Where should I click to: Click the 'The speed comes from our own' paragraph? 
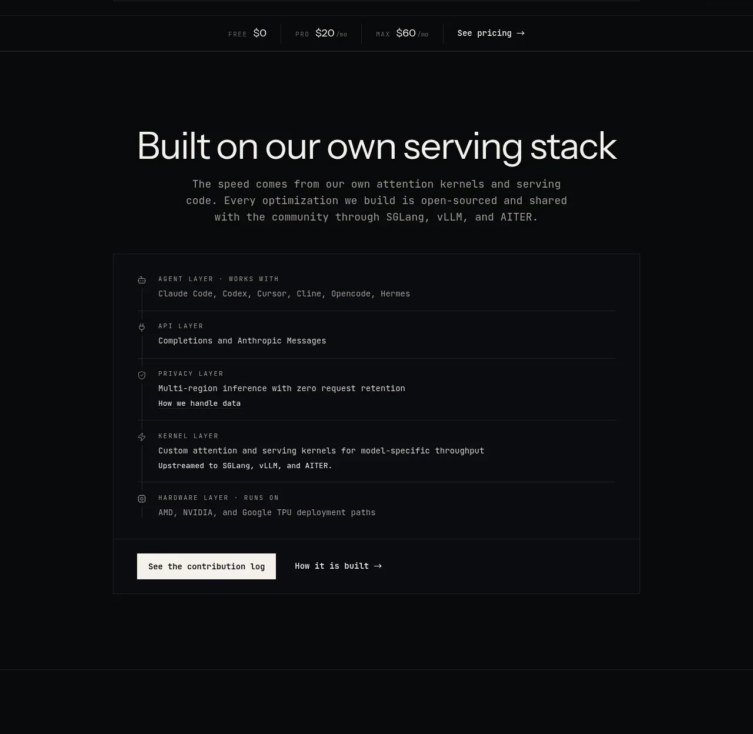tap(376, 201)
